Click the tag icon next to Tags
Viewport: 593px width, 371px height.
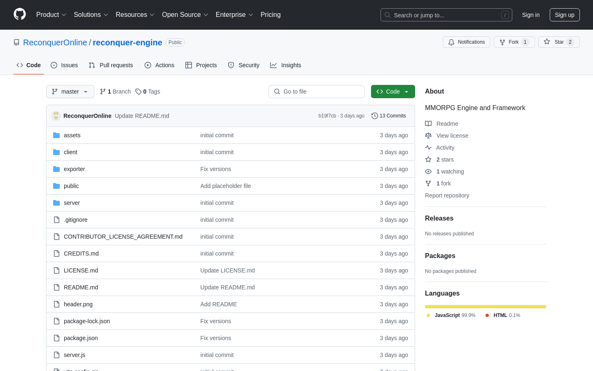[x=138, y=92]
